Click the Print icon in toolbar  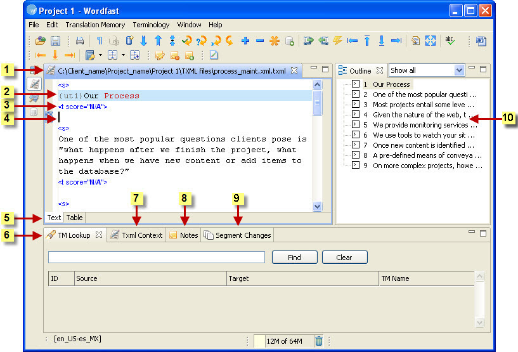[80, 41]
